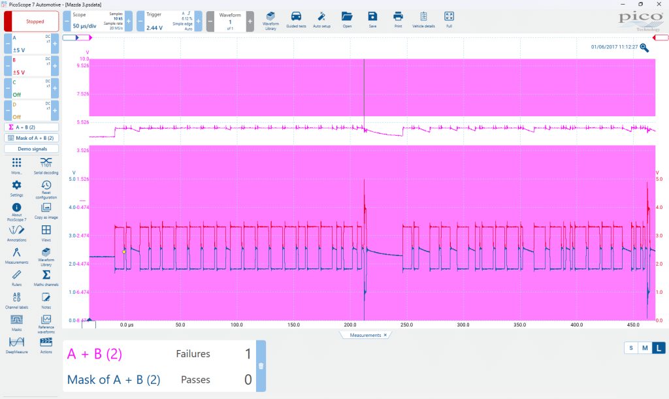Image resolution: width=669 pixels, height=399 pixels.
Task: Decrease the timebase from 50 µs/div
Action: click(67, 22)
